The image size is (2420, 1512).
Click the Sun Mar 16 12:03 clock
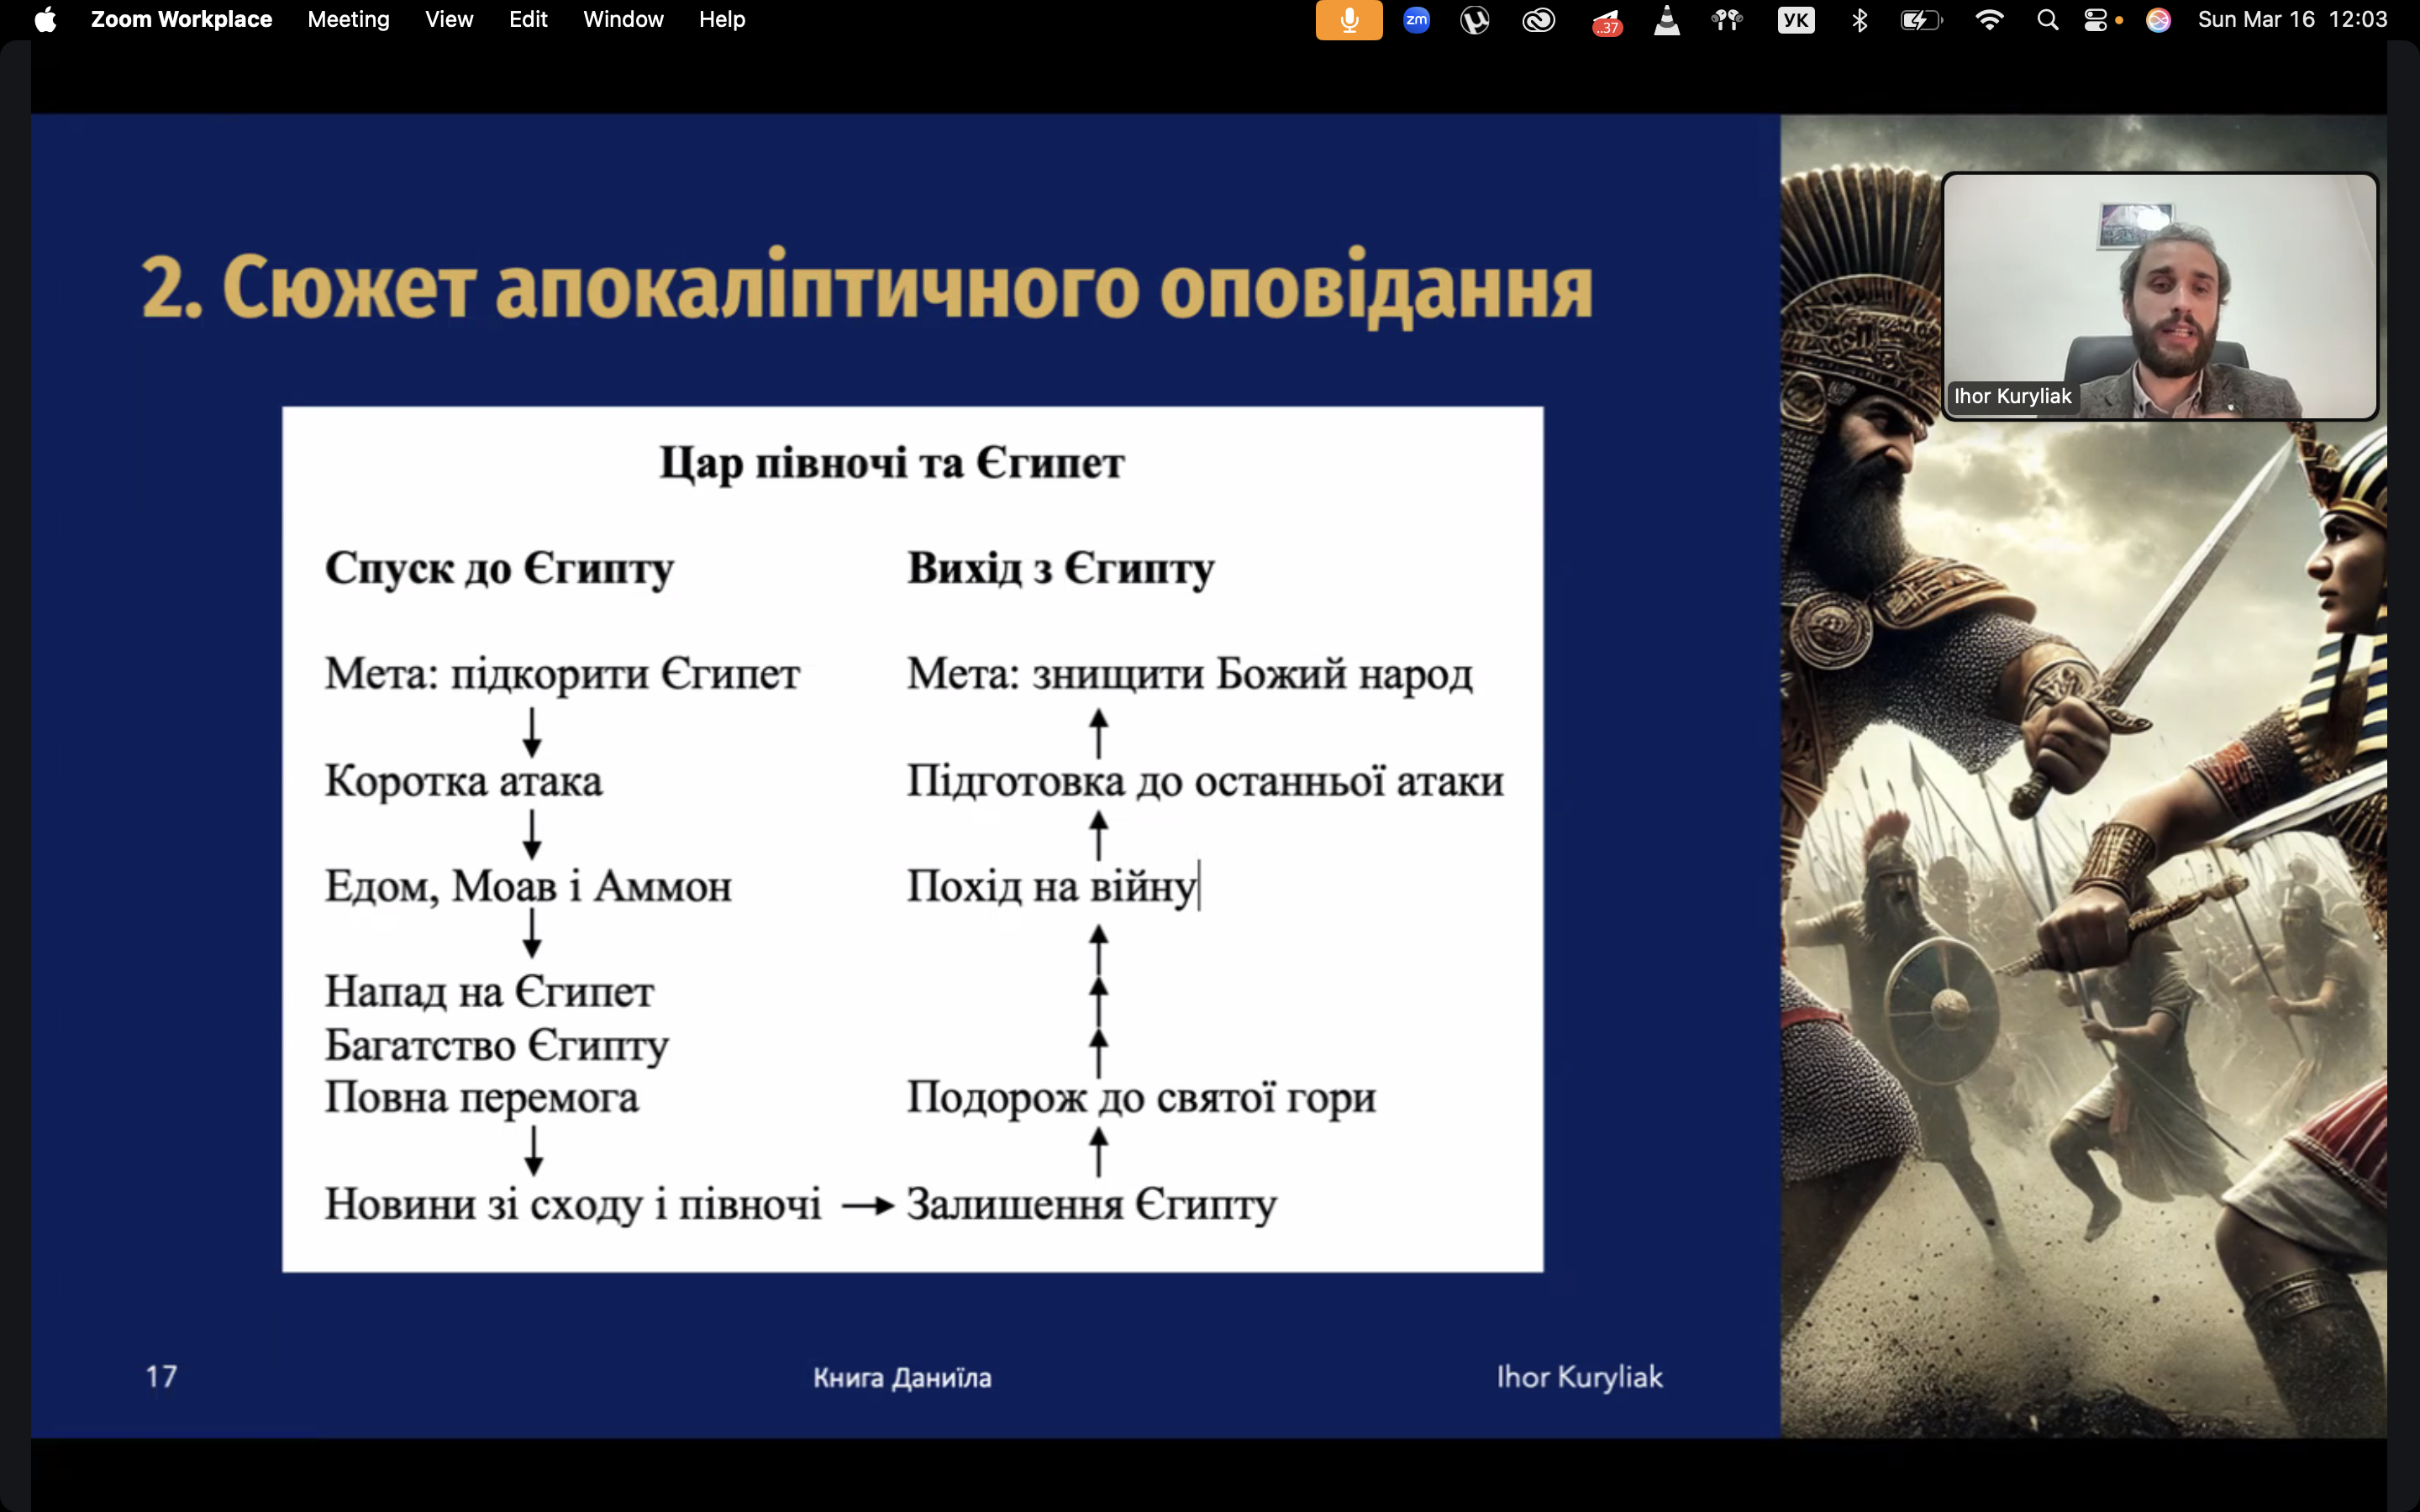pyautogui.click(x=2292, y=20)
